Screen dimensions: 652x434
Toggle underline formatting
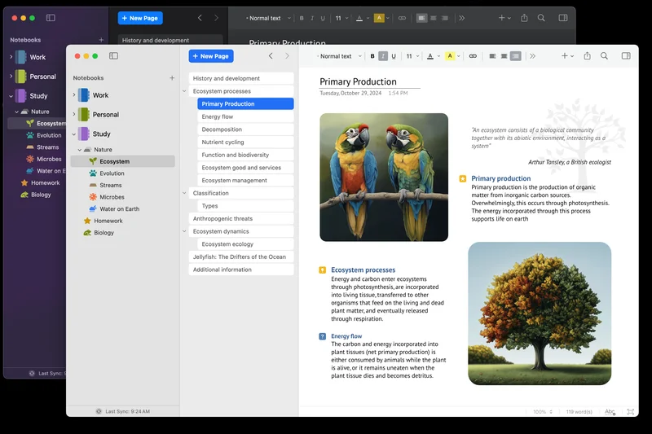(394, 56)
